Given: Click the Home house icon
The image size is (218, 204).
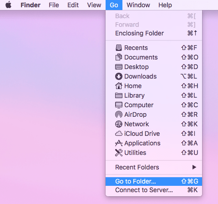Looking at the screenshot, I should [x=119, y=86].
